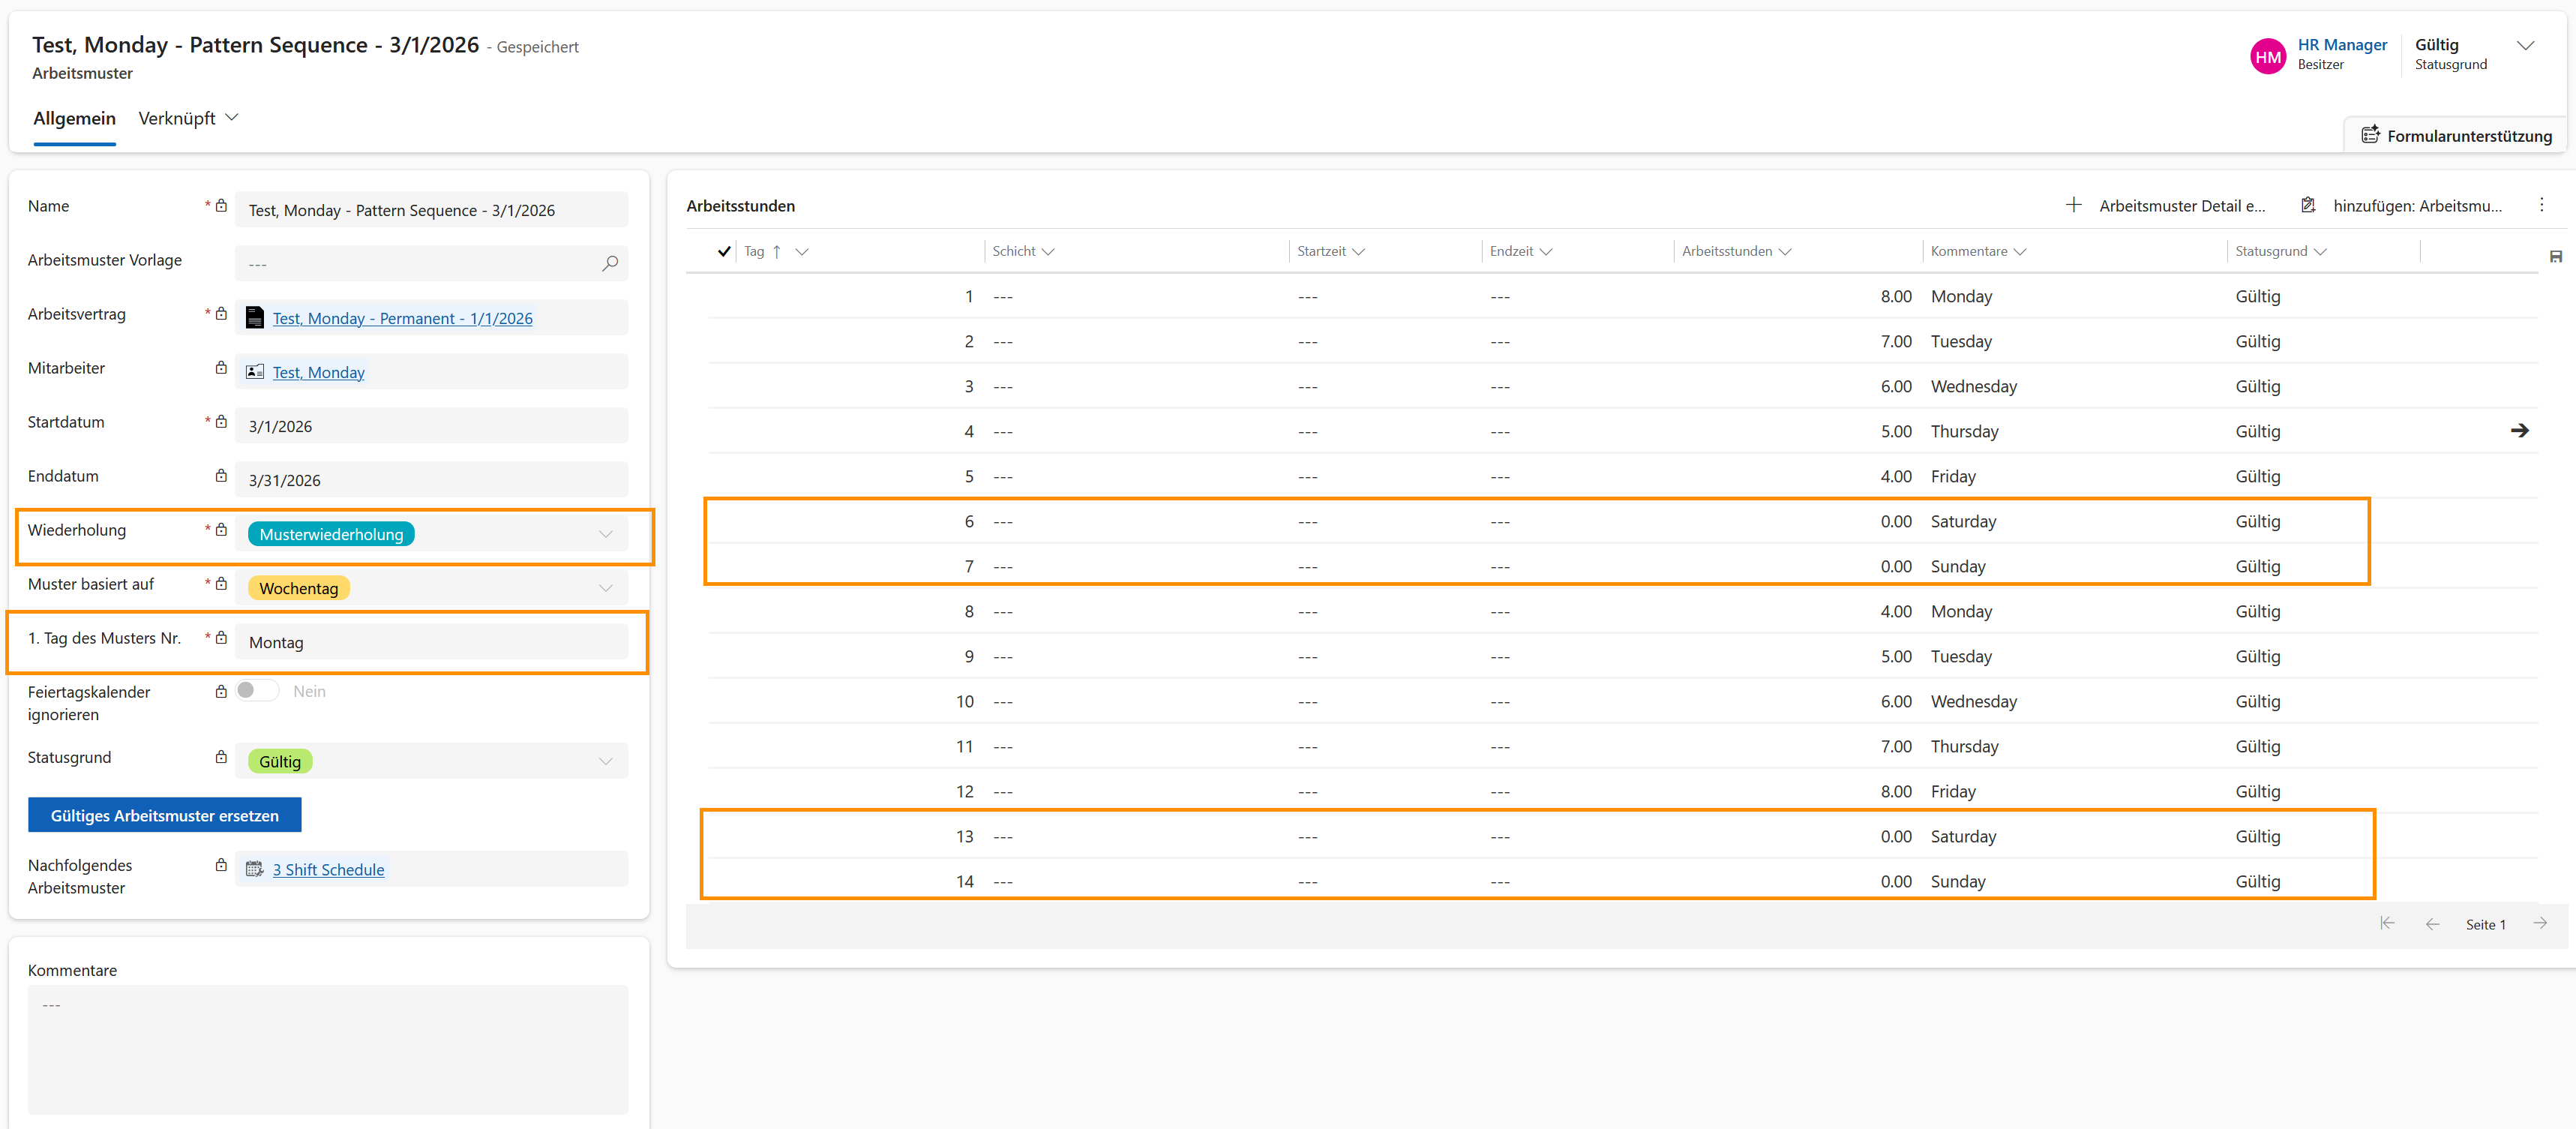Switch to the Allgemein tab
The image size is (2576, 1129).
74,118
